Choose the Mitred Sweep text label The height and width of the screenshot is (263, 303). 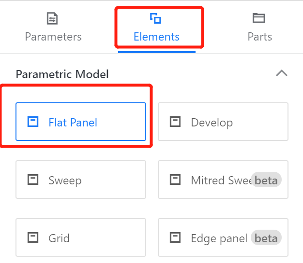click(221, 180)
